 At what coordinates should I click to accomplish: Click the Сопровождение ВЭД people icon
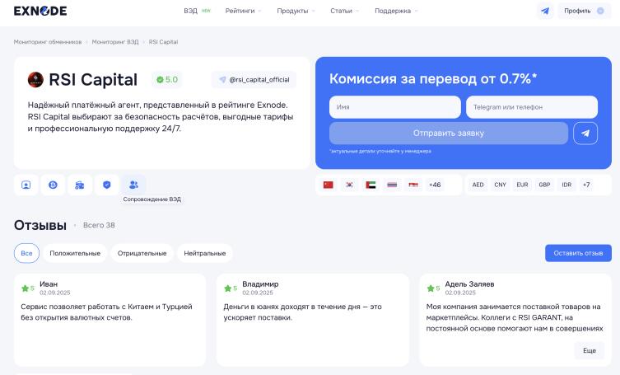pyautogui.click(x=133, y=185)
